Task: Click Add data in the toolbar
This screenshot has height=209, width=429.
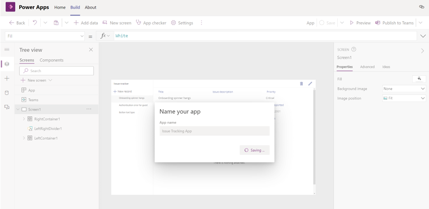Action: (x=86, y=23)
